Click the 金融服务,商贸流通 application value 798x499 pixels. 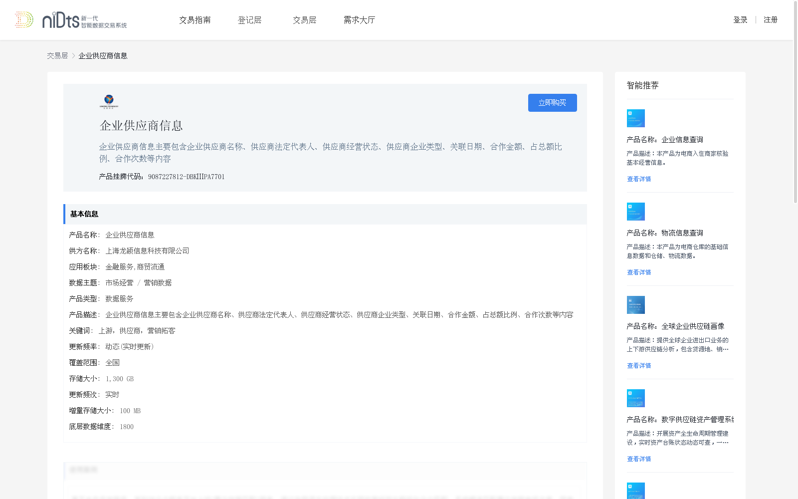coord(135,267)
